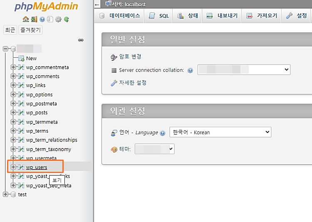Click the phpMyAdmin logo
Viewport: 312px width, 222px height.
coord(46,6)
